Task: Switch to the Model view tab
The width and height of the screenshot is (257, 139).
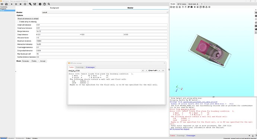Action: tap(173, 4)
